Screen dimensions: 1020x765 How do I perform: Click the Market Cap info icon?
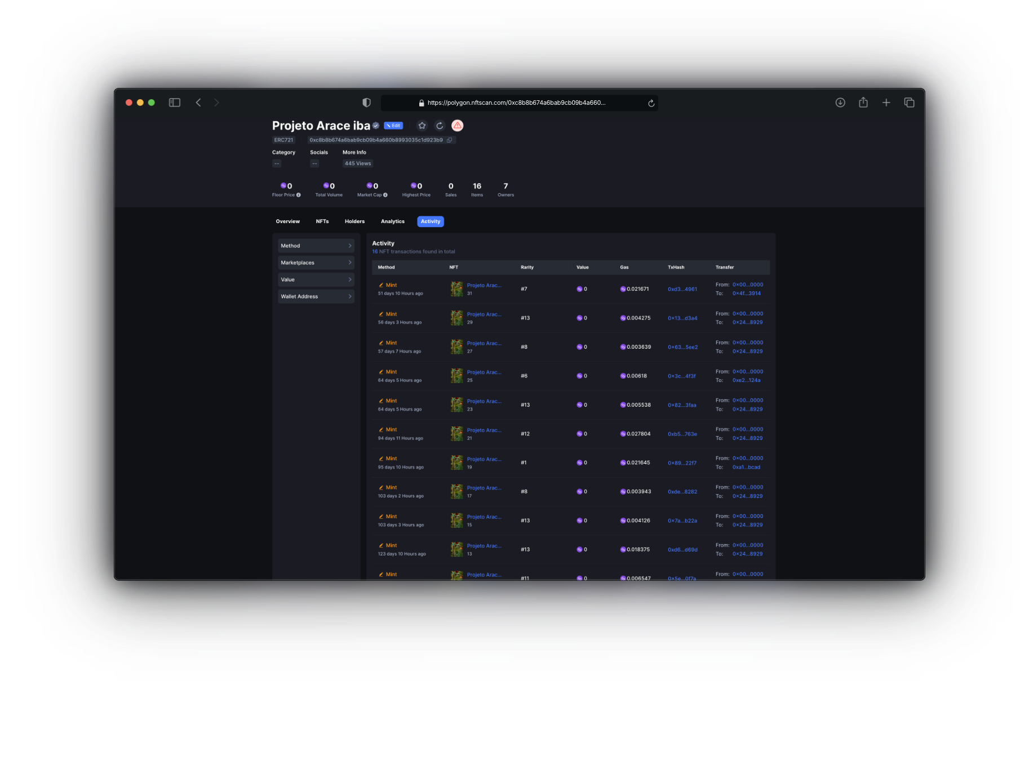tap(385, 195)
